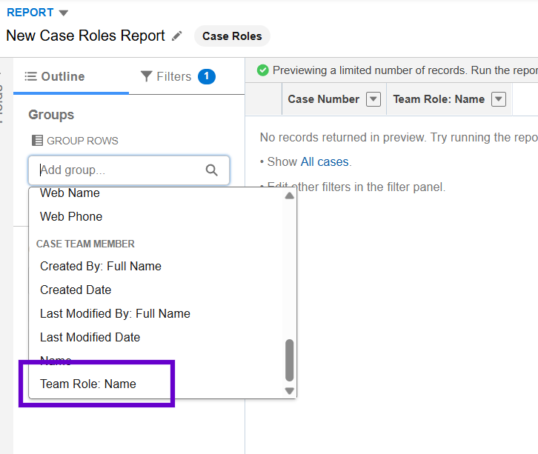Switch to the Outline tab
The image size is (538, 454).
(55, 76)
